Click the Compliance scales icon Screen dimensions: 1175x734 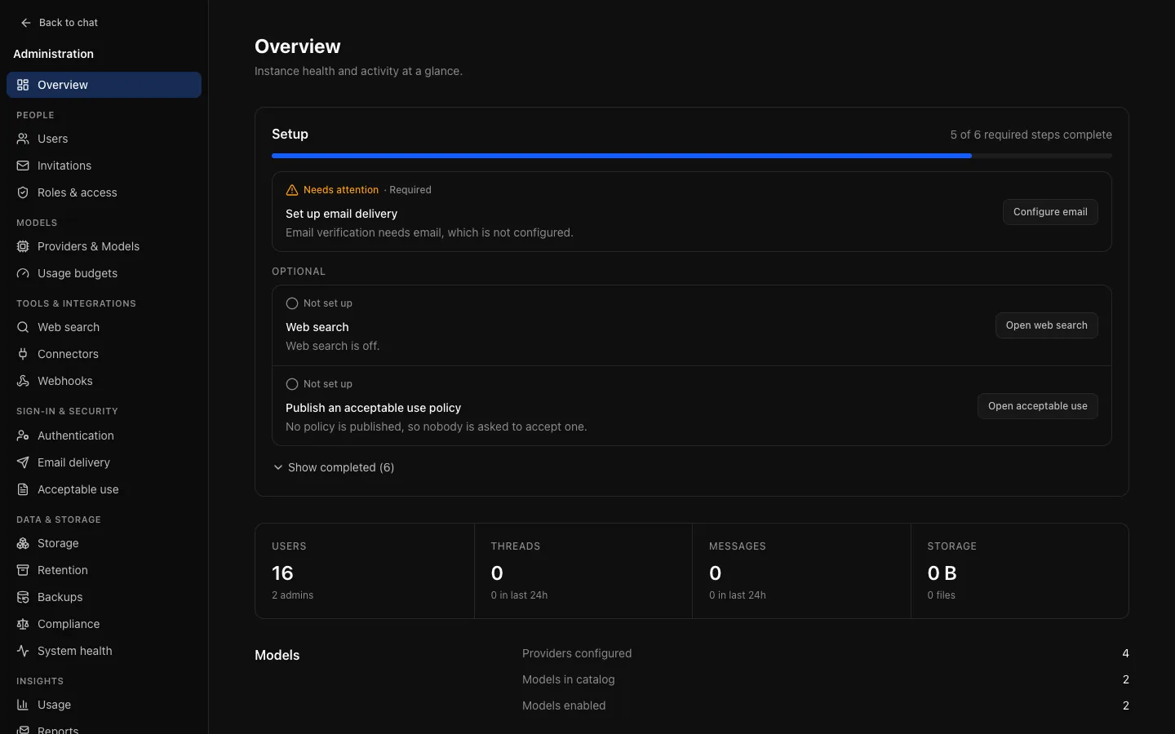pos(23,624)
